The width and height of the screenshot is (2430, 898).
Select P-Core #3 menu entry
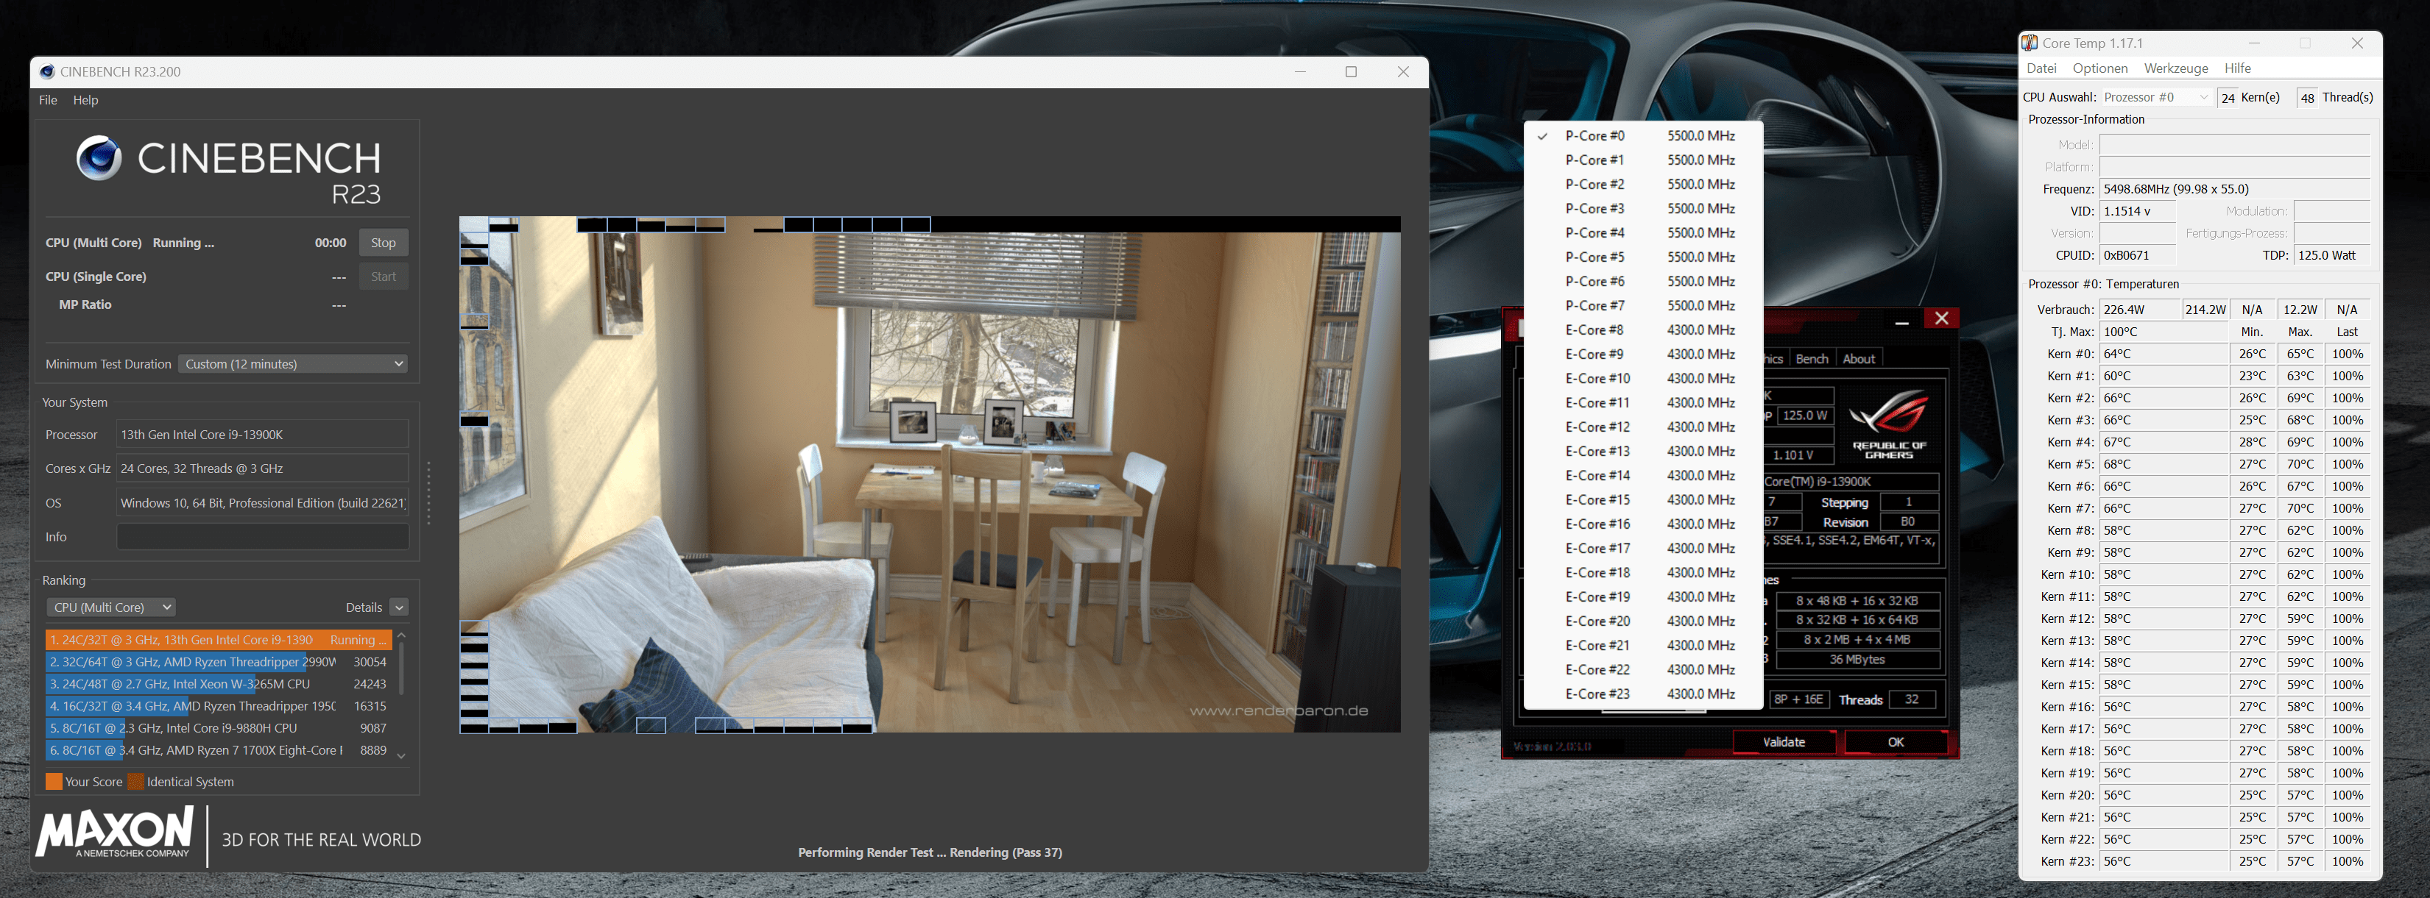point(1643,208)
